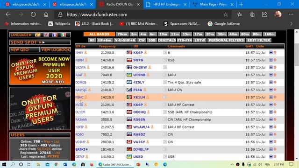
Task: Open PERSONAL FILTERS
Action: (226, 40)
